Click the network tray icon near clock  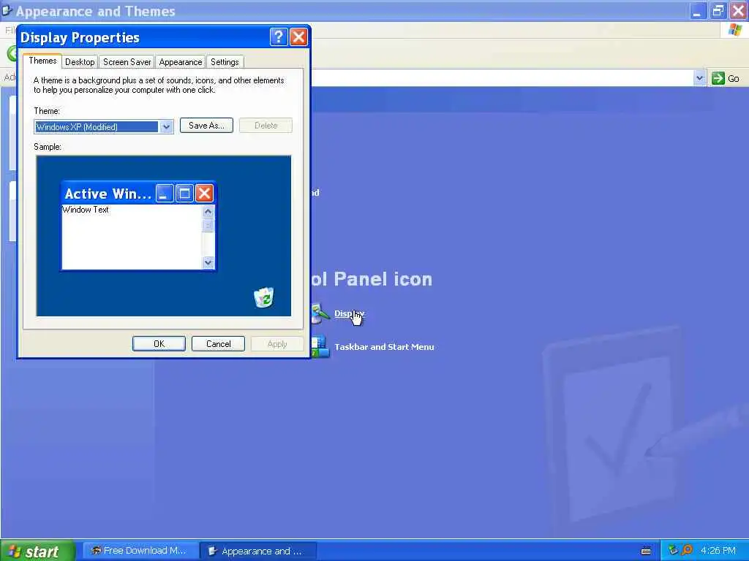point(673,550)
